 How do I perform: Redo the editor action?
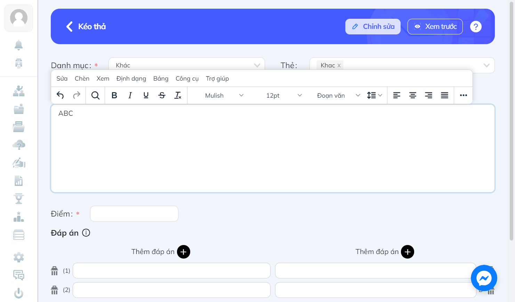pyautogui.click(x=77, y=95)
